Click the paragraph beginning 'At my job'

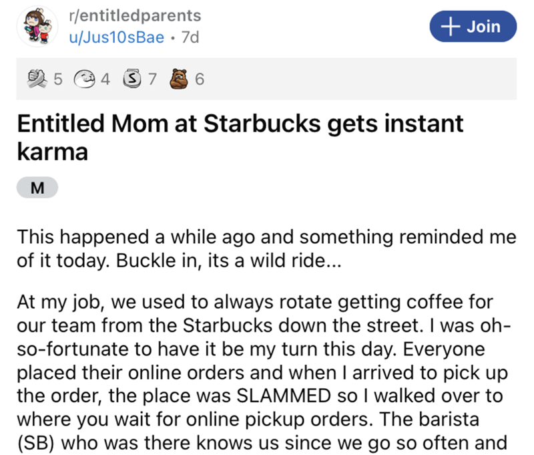tap(267, 367)
